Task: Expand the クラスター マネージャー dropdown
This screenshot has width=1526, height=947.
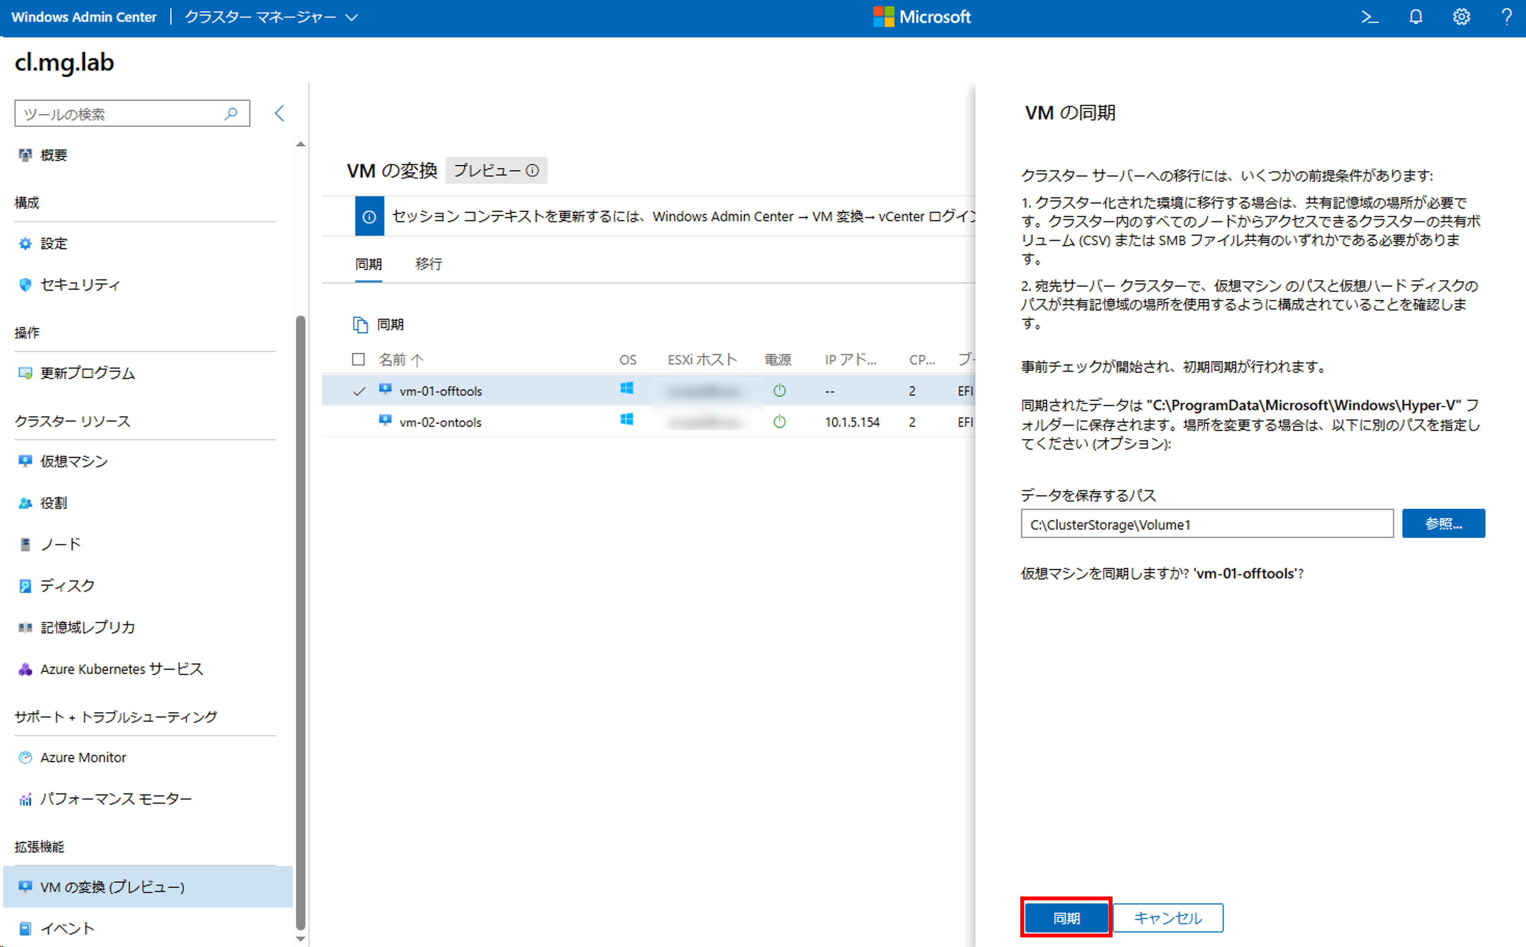Action: (351, 17)
